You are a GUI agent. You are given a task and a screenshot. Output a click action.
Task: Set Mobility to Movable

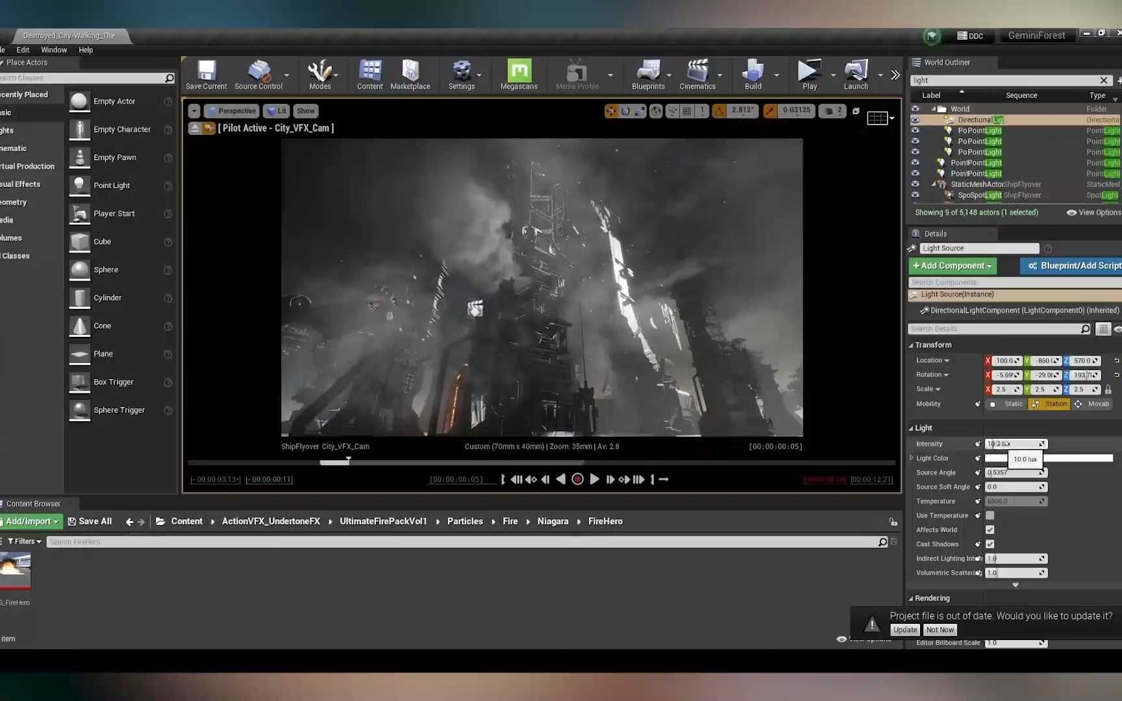click(x=1092, y=404)
